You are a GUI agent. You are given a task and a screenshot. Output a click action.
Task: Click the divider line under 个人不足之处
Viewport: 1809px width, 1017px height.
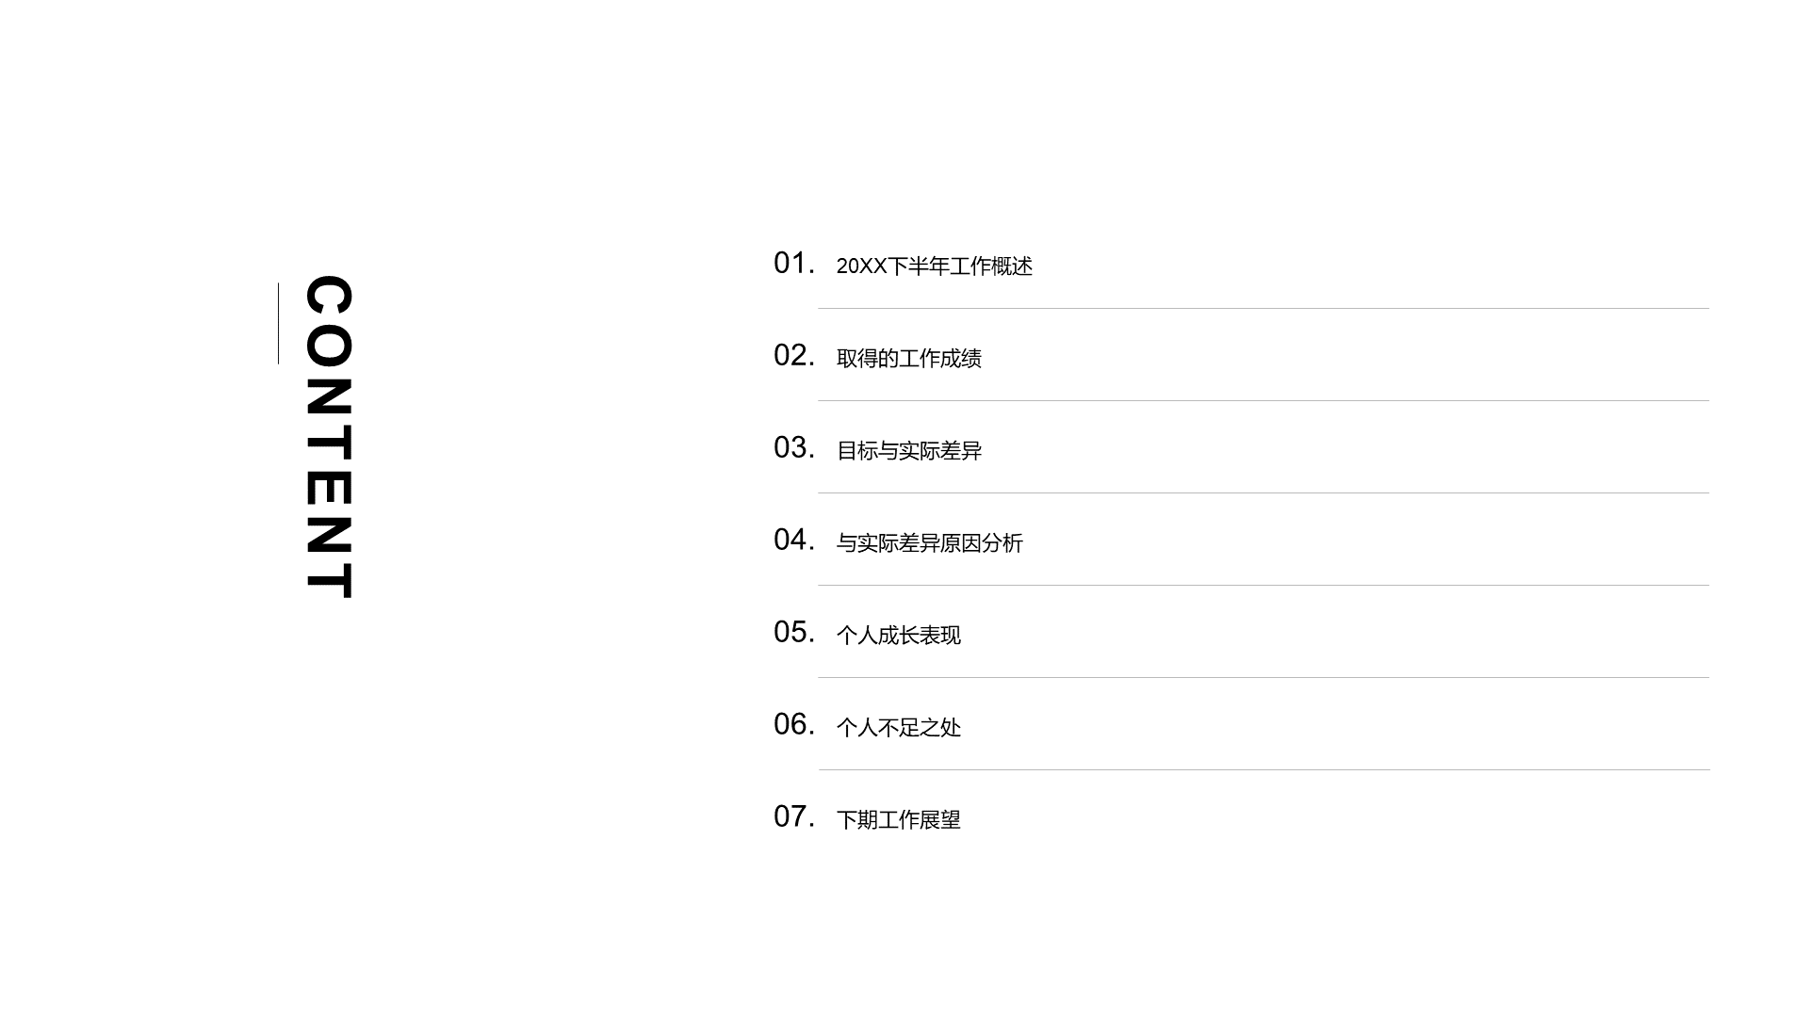pyautogui.click(x=1264, y=769)
